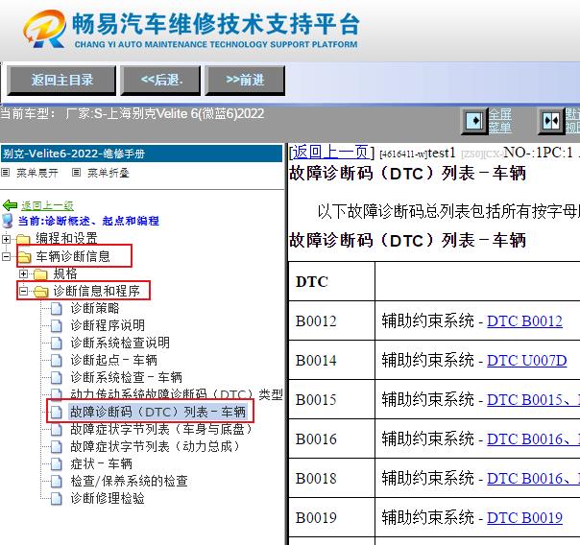Viewport: 580px width, 545px height.
Task: Open the 症状－车辆 page
Action: pos(102,463)
